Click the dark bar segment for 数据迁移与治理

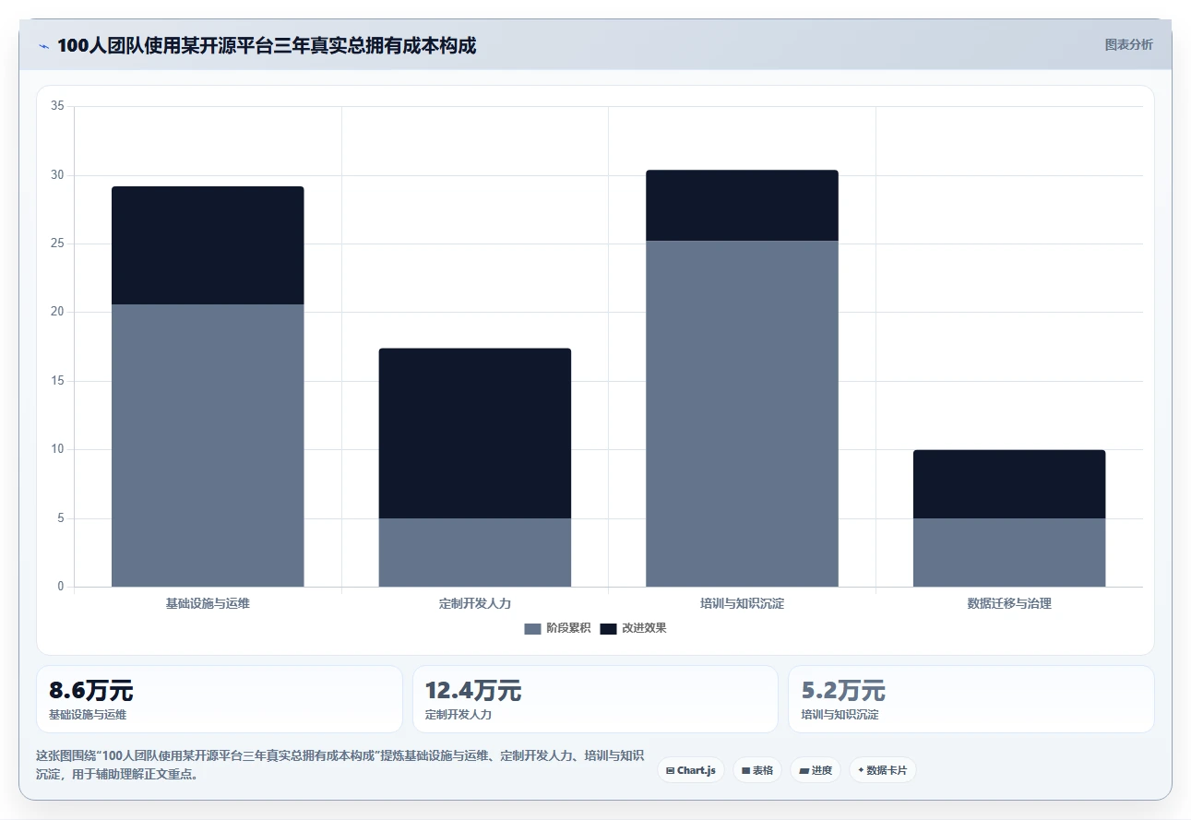point(1009,484)
